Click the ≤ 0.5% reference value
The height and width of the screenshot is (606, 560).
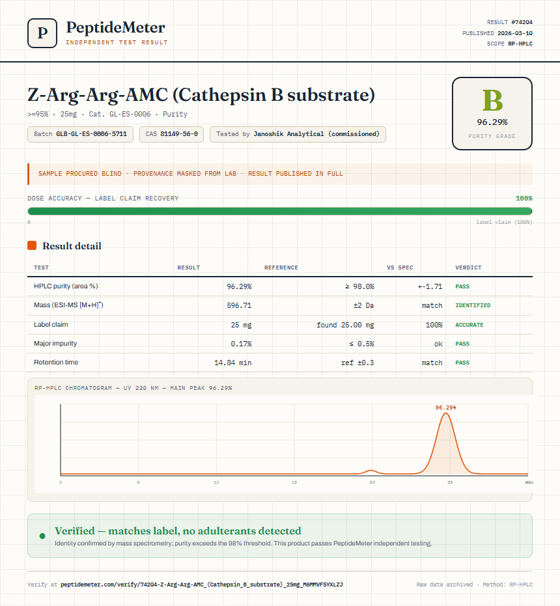coord(361,344)
